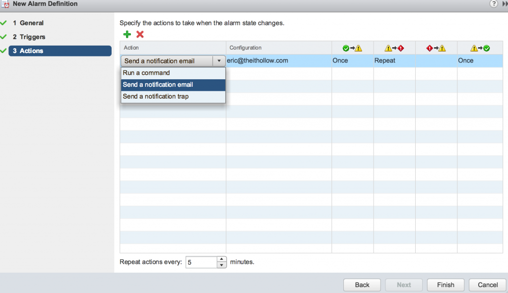508x293 pixels.
Task: Increase repeat minutes with up stepper arrow
Action: pos(222,259)
